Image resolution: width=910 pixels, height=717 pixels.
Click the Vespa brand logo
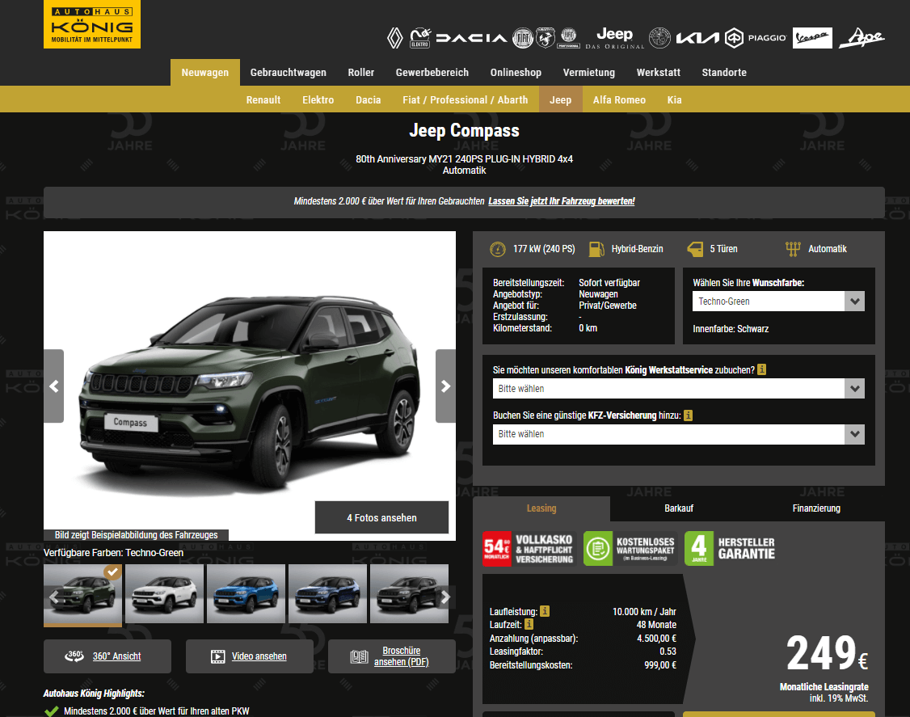click(x=812, y=38)
